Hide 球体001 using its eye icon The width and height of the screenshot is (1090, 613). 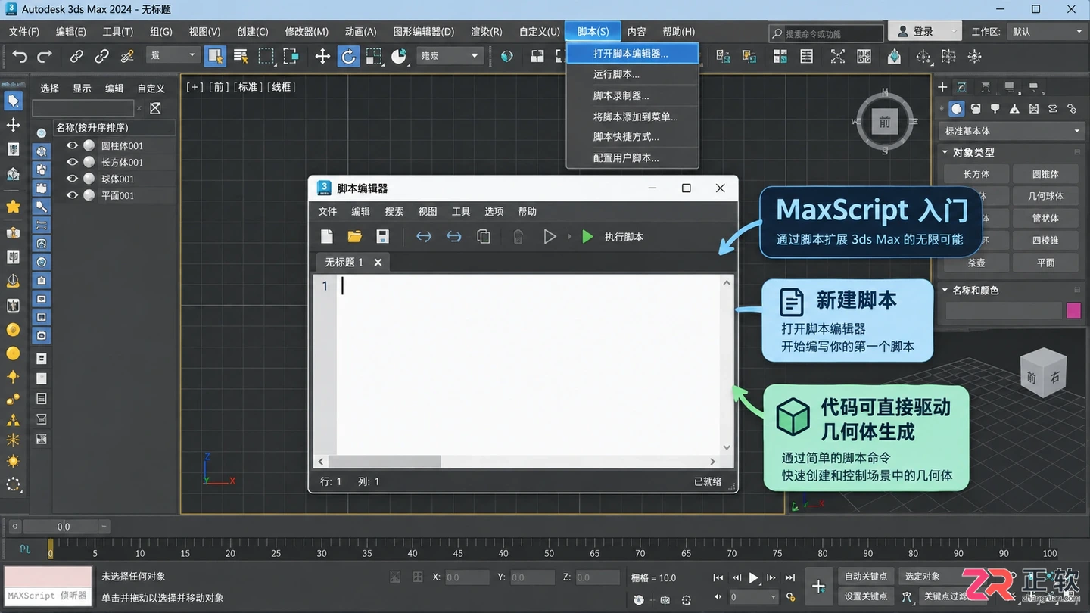pos(73,179)
